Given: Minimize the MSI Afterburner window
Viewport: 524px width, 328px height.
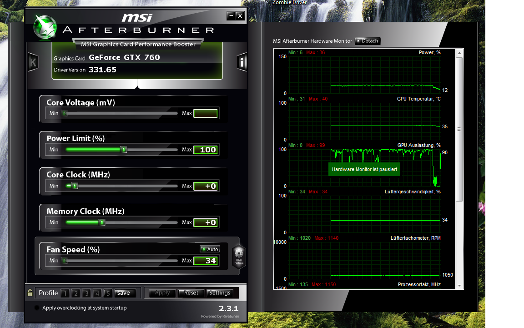Looking at the screenshot, I should pos(231,16).
